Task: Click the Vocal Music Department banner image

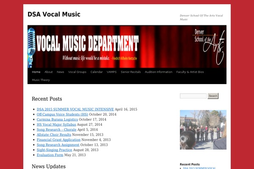Action: pos(127,46)
